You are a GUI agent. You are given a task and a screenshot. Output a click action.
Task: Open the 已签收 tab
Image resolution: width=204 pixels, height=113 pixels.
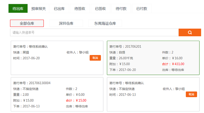pos(100,9)
